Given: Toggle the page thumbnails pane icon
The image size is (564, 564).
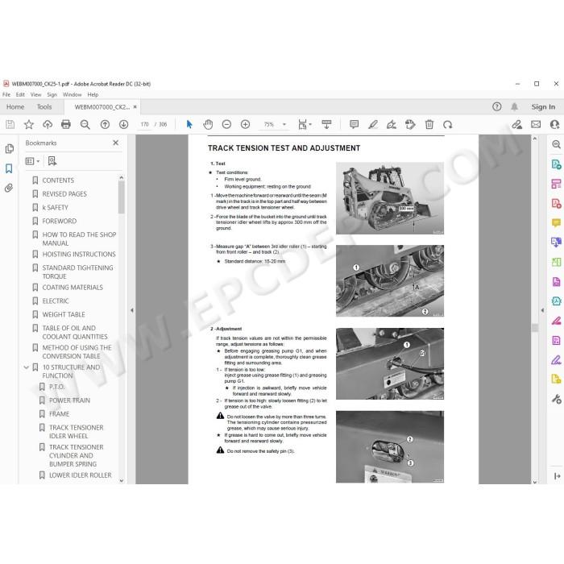Looking at the screenshot, I should pos(9,148).
